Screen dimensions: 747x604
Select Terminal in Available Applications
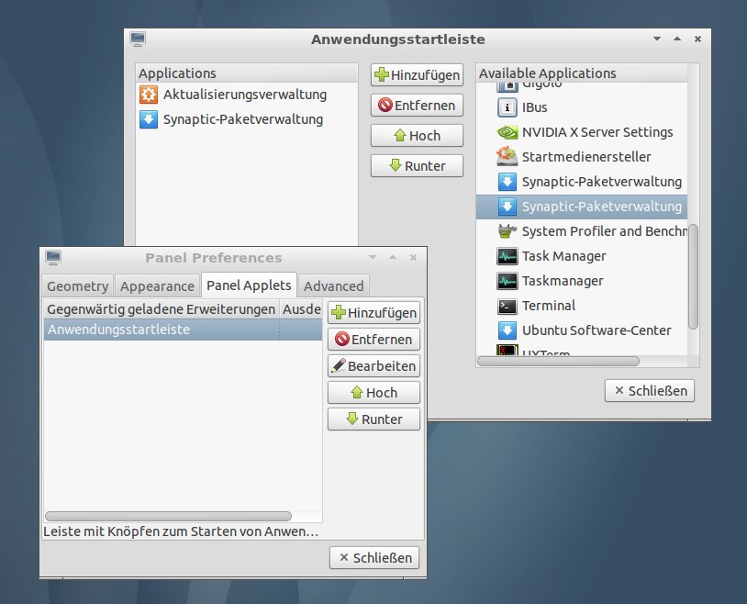(x=582, y=306)
